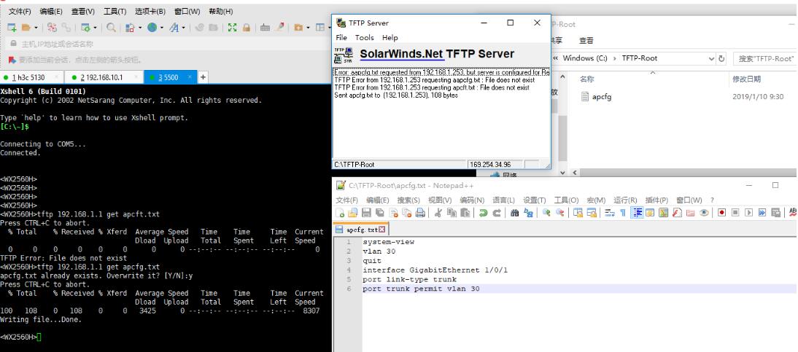
Task: Switch to the '1 h3c 5130' session tab
Action: click(34, 77)
